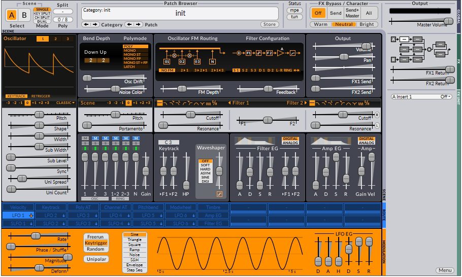The image size is (462, 277).
Task: Open the Menu button
Action: coord(444,270)
